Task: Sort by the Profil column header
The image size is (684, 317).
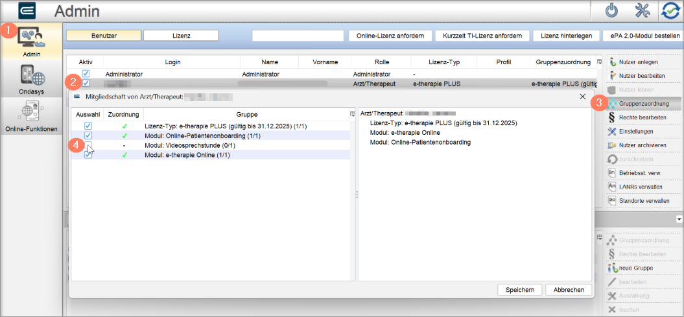Action: click(503, 62)
